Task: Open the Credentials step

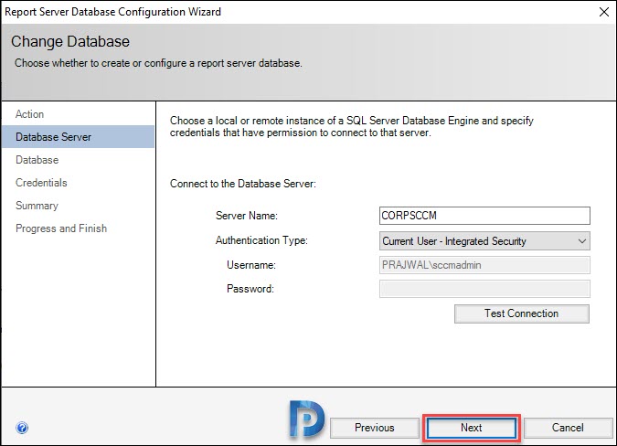Action: point(41,183)
